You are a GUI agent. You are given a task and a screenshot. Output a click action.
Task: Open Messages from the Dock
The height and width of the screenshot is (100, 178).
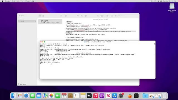pyautogui.click(x=33, y=96)
